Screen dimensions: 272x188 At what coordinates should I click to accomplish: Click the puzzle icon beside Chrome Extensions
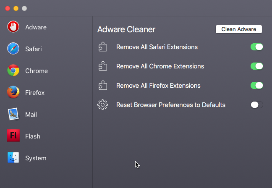(103, 66)
